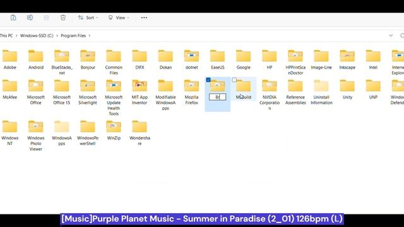Select the Unity folder
The image size is (404, 227).
point(347,90)
